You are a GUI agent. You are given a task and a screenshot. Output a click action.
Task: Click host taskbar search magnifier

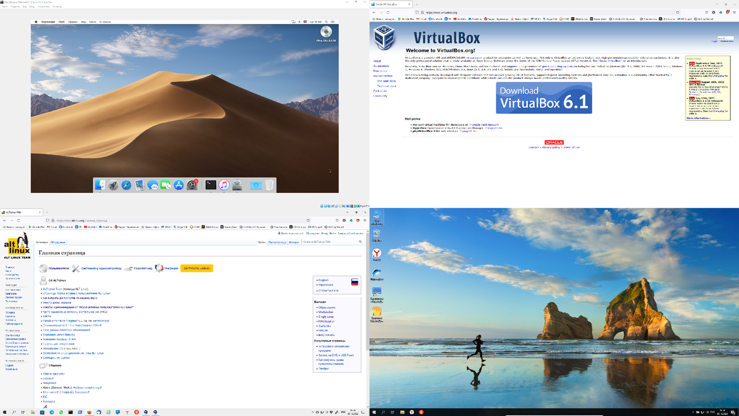(14, 412)
